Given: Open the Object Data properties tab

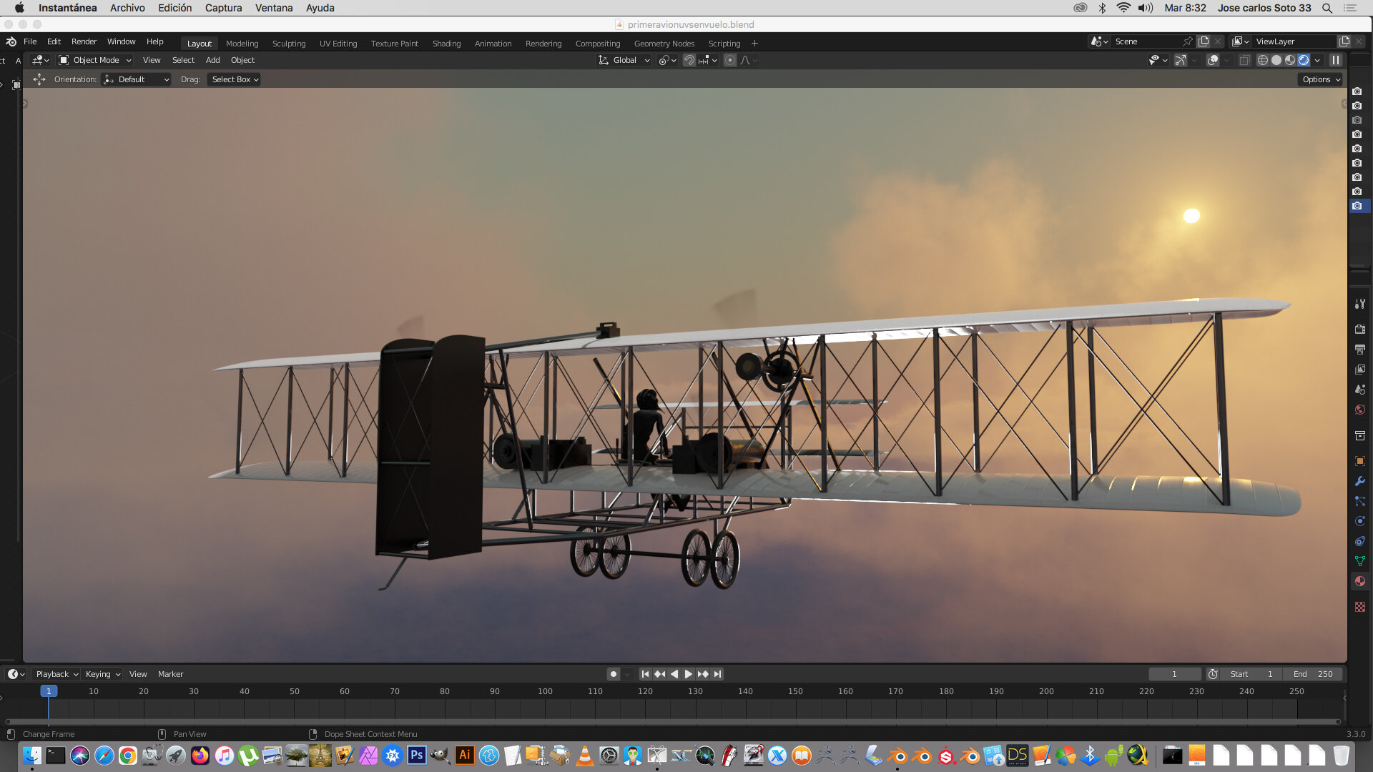Looking at the screenshot, I should (x=1359, y=561).
